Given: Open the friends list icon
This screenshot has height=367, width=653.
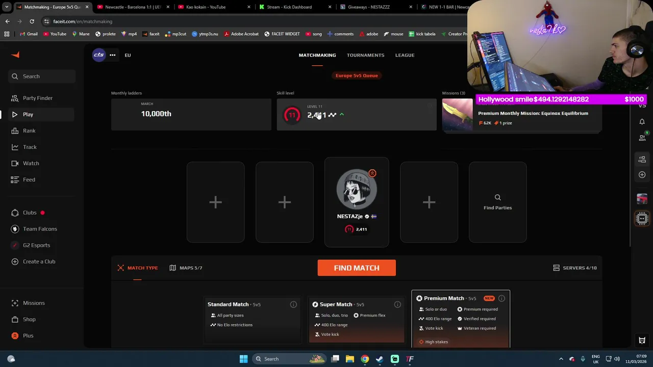Looking at the screenshot, I should (x=642, y=138).
